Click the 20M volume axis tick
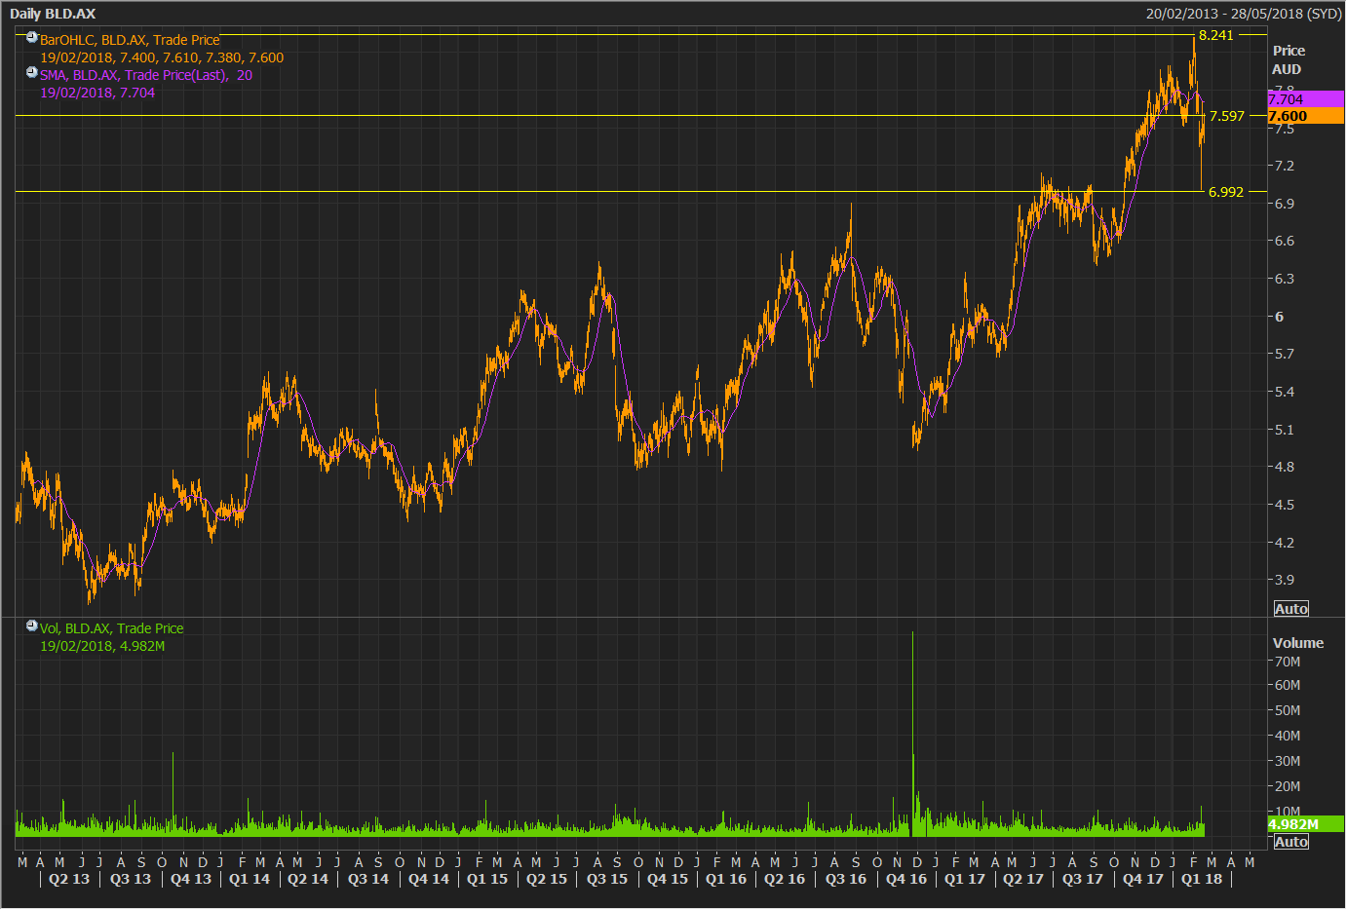This screenshot has width=1347, height=910. pos(1288,786)
